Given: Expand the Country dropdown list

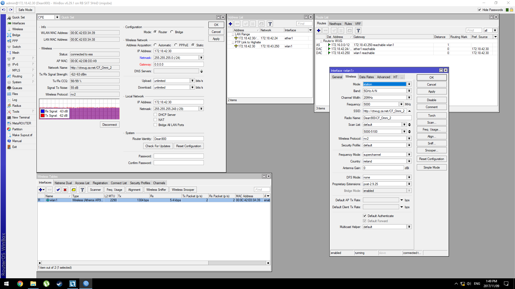Looking at the screenshot, I should point(409,161).
